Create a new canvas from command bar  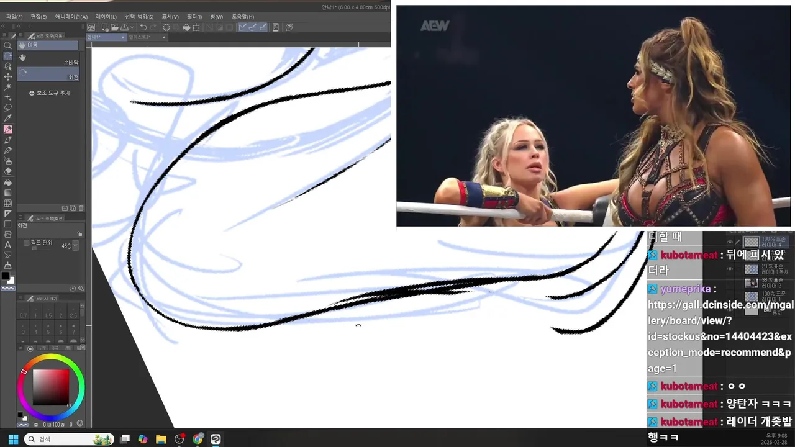pos(105,27)
